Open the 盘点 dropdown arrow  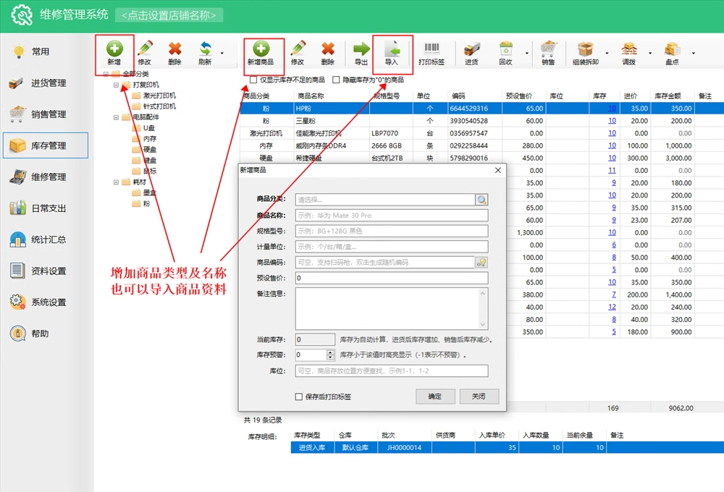[694, 53]
